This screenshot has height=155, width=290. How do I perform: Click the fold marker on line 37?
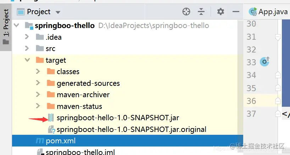click(x=278, y=114)
